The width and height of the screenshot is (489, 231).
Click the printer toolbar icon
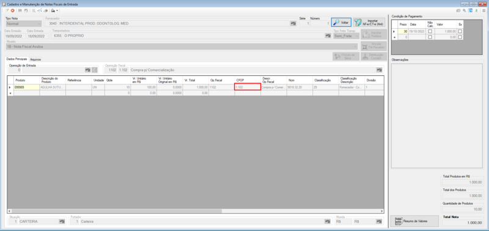tap(53, 10)
